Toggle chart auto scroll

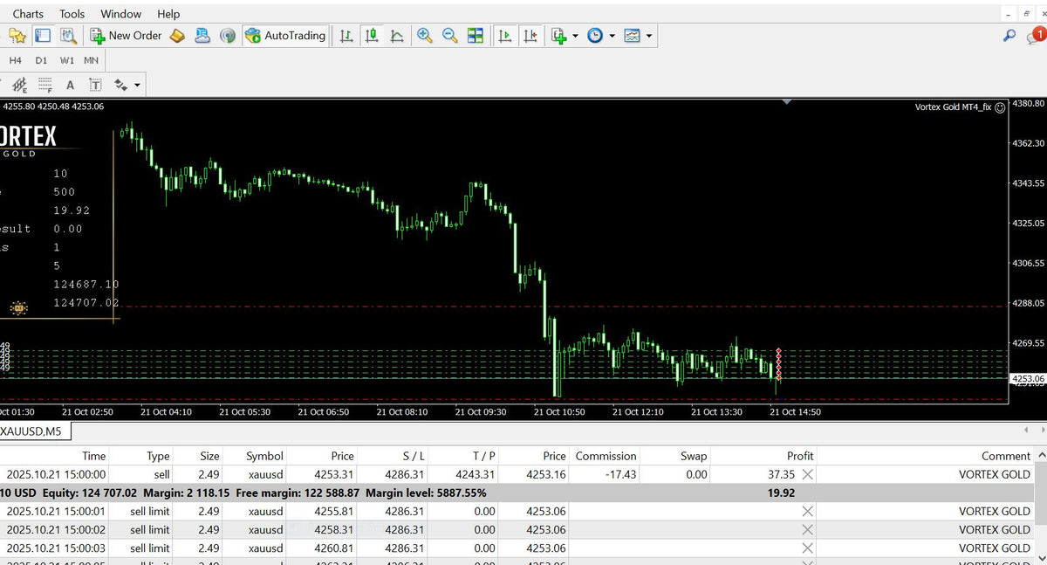point(504,36)
